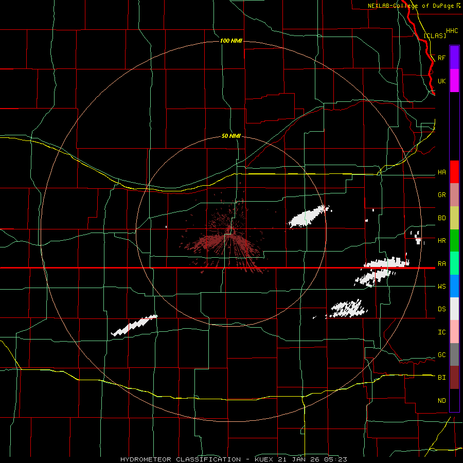Click the GC legend label

[x=442, y=355]
